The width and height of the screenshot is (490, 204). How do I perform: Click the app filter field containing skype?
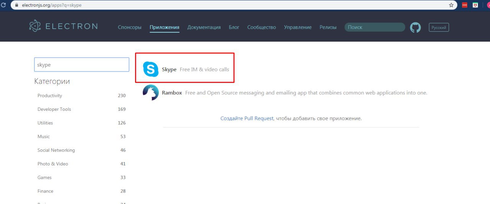82,65
